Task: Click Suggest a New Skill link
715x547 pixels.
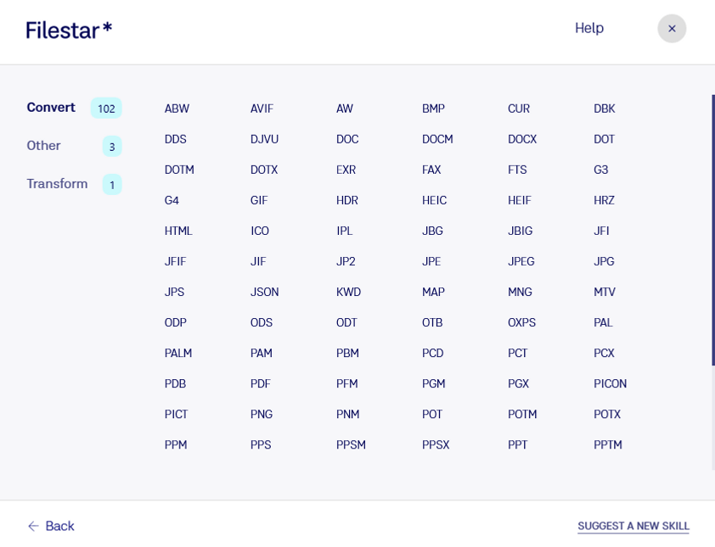Action: [633, 526]
